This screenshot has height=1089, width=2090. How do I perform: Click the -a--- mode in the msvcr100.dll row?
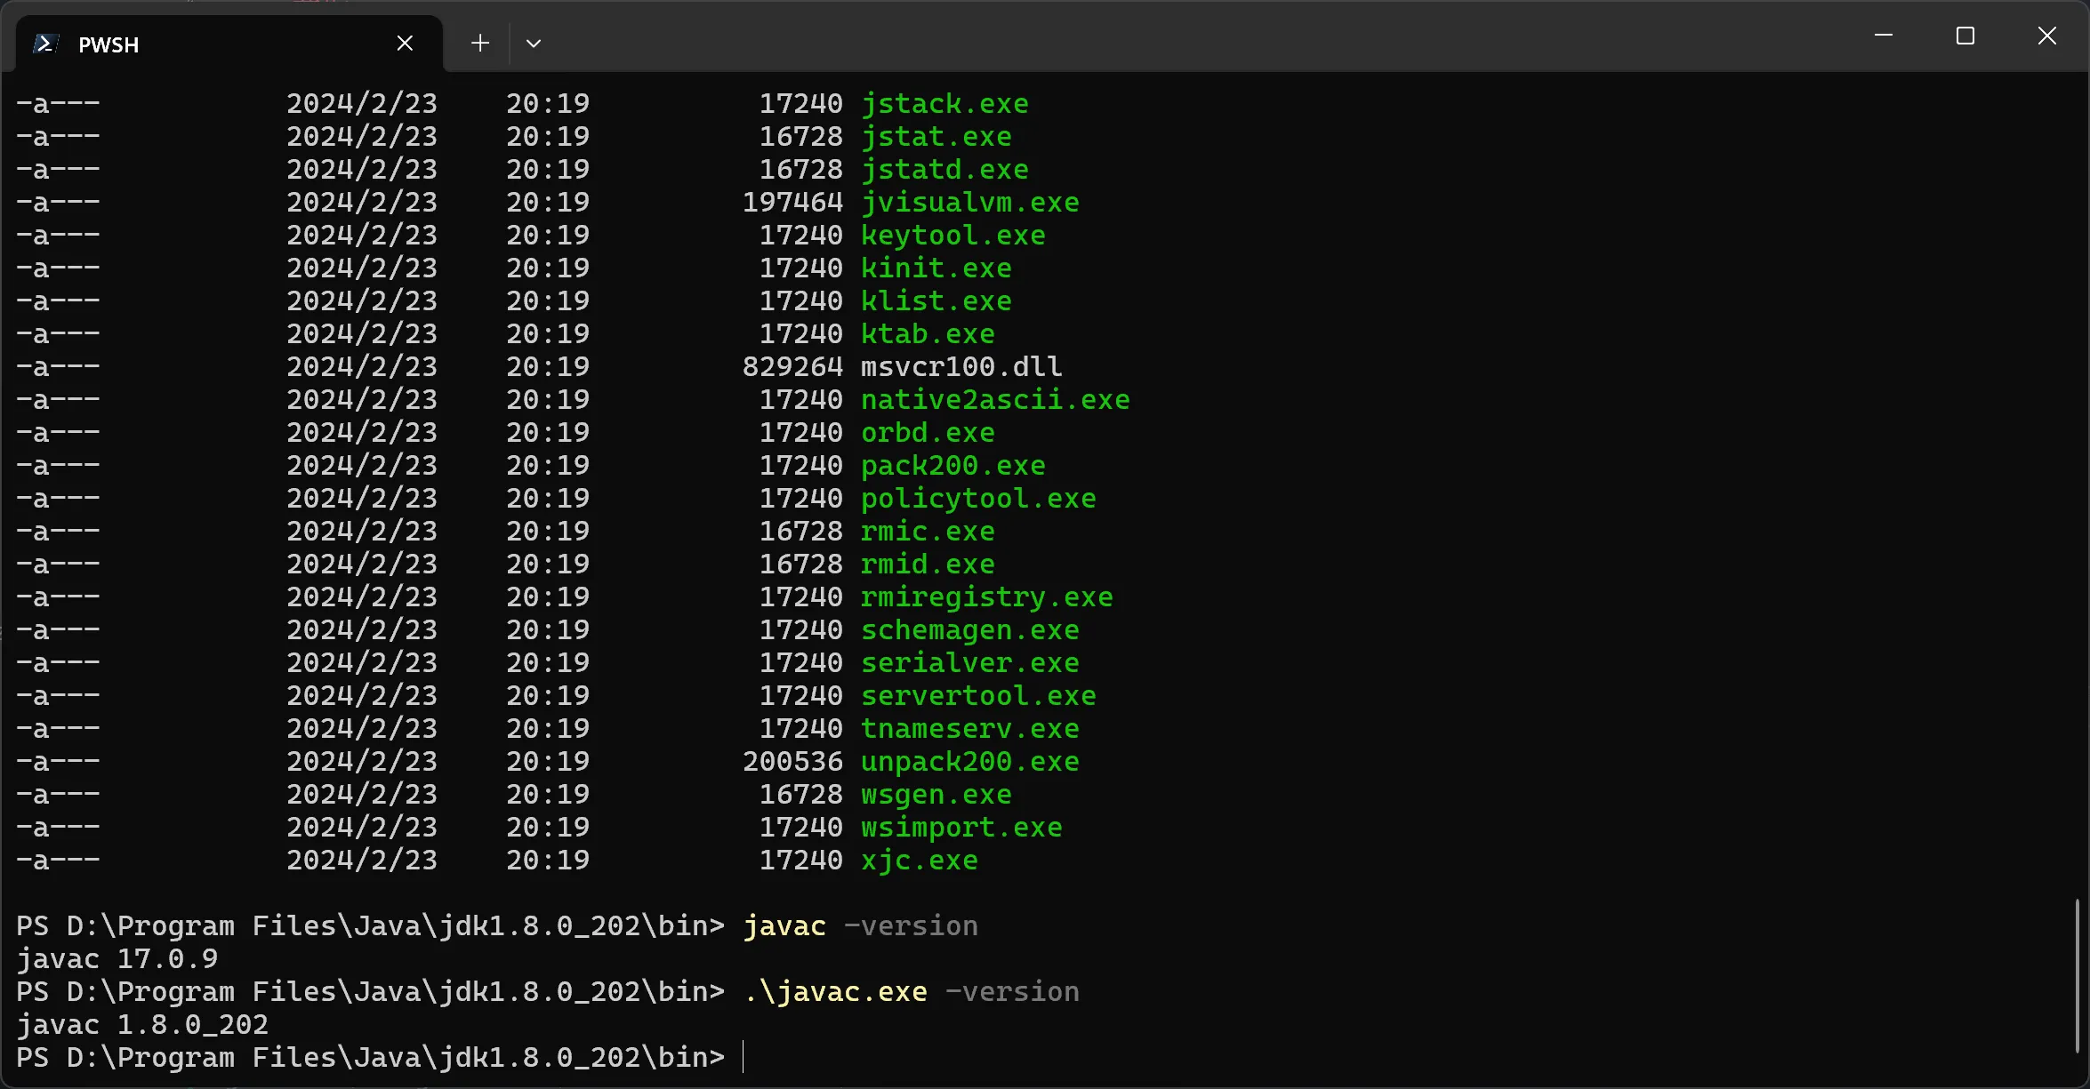58,367
